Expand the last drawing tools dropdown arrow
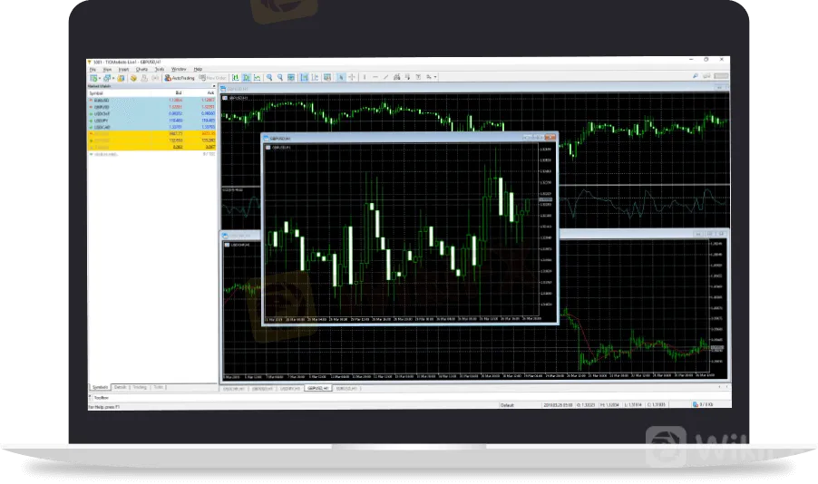This screenshot has height=484, width=818. point(435,77)
